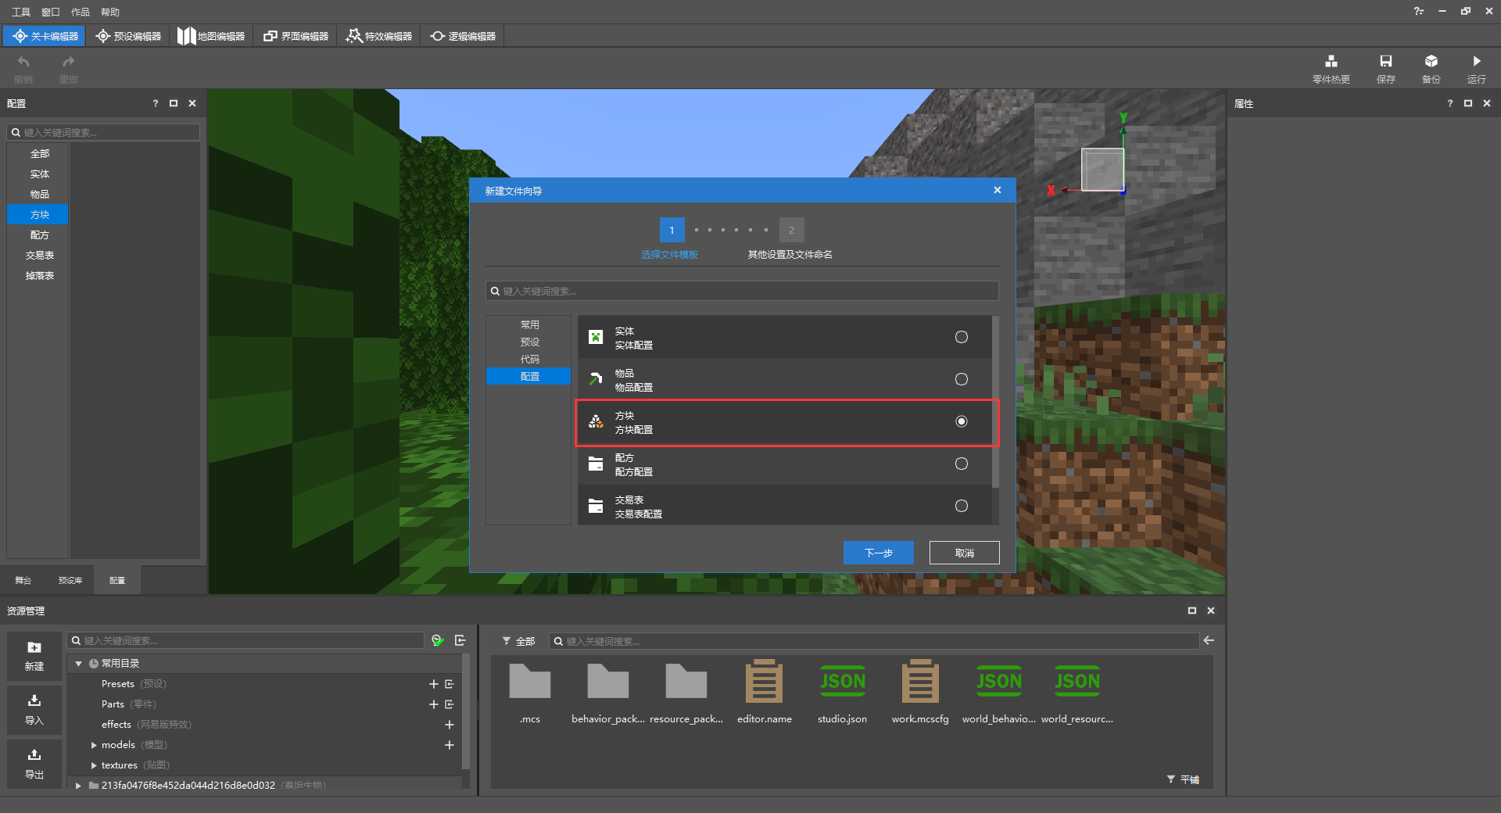
Task: Float the 配置 panel via its window icon
Action: pyautogui.click(x=174, y=103)
